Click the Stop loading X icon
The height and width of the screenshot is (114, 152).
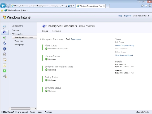(73, 6)
